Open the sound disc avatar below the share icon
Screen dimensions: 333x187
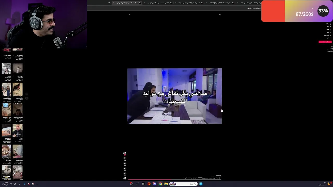[125, 178]
